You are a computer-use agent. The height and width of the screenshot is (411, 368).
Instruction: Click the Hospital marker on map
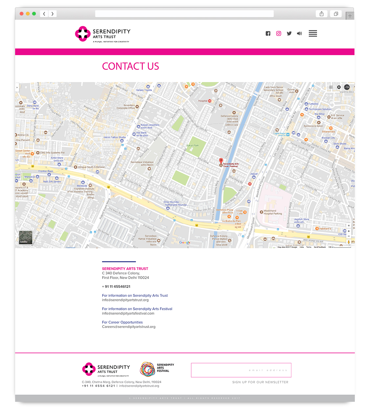click(x=210, y=101)
